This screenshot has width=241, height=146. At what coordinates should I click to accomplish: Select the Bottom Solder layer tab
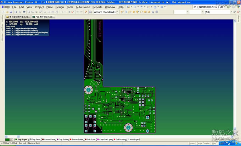(77, 140)
